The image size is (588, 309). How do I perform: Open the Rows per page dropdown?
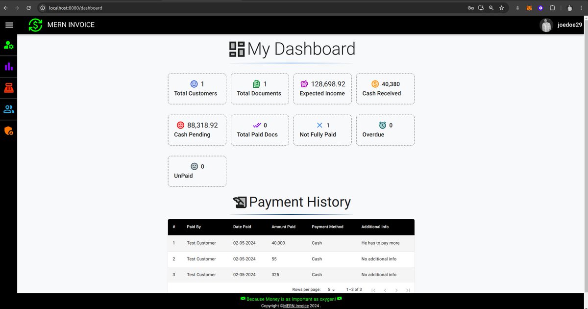click(330, 290)
